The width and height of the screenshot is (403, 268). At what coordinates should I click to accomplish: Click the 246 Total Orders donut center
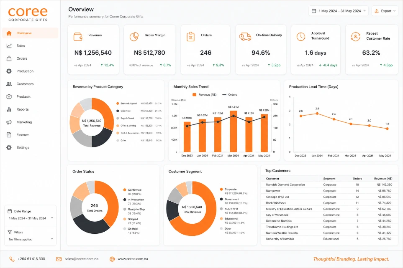tap(94, 208)
